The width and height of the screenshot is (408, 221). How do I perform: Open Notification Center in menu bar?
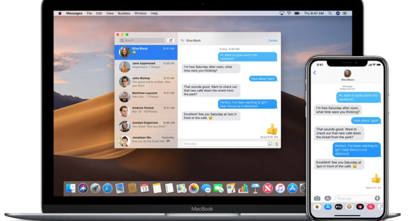click(x=345, y=13)
